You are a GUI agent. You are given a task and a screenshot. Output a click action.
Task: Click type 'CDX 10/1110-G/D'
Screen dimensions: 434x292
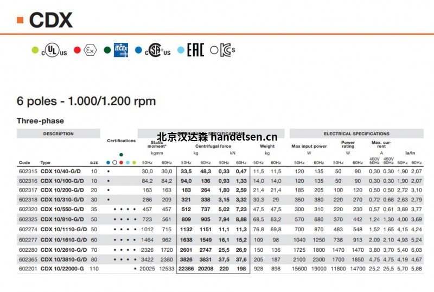coord(63,230)
